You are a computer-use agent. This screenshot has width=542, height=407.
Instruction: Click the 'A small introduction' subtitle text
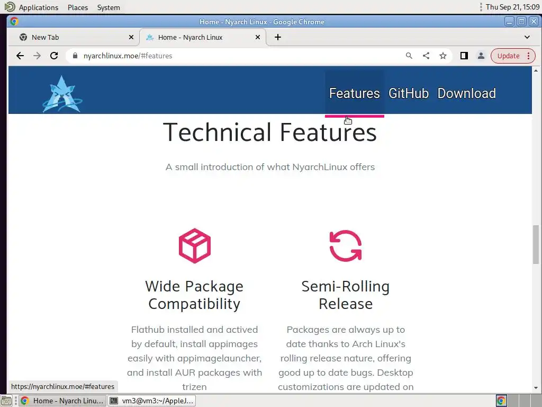point(270,167)
